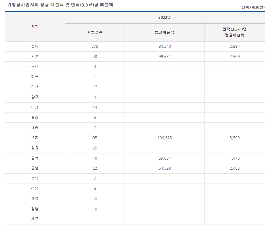Click 서울 average sales value 99,652
273x229 pixels.
165,57
